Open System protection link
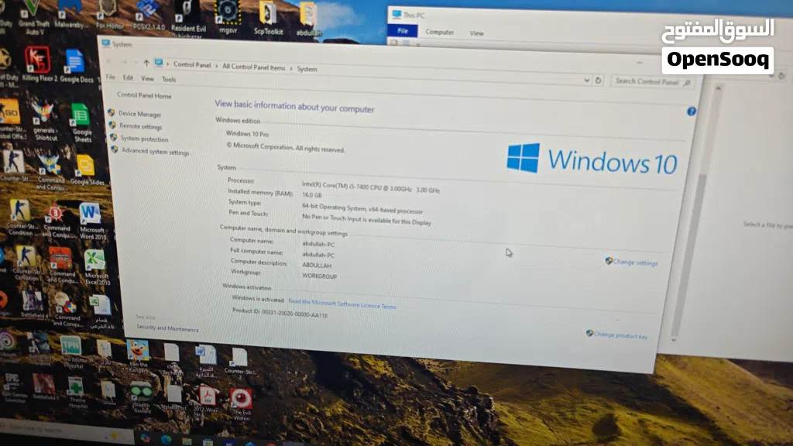 point(144,139)
